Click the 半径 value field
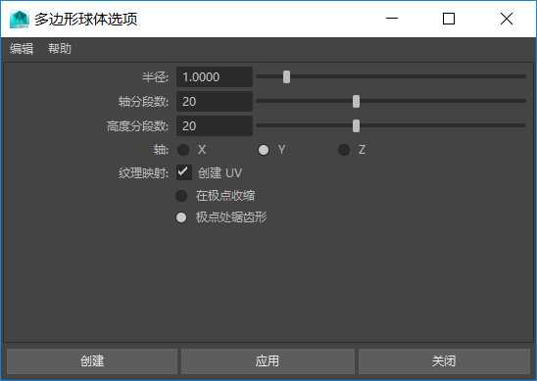 pyautogui.click(x=215, y=77)
